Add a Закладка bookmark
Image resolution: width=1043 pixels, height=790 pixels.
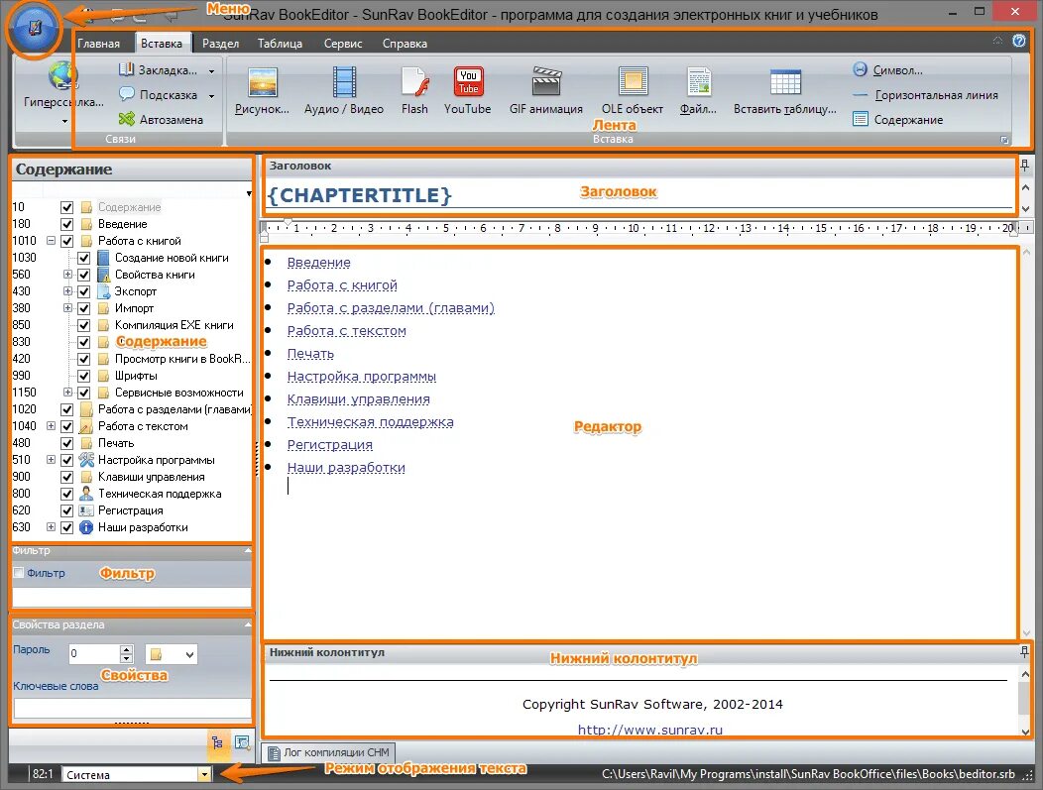coord(158,69)
